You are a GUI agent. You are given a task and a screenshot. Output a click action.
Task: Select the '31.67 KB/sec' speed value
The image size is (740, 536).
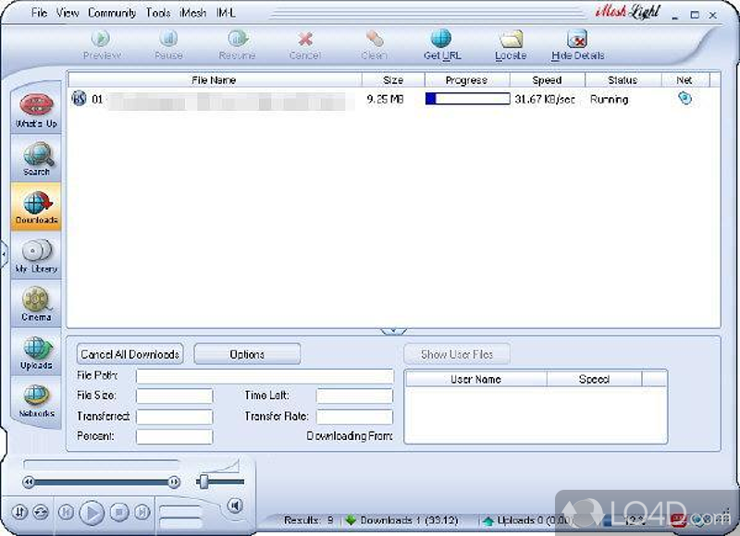click(545, 99)
